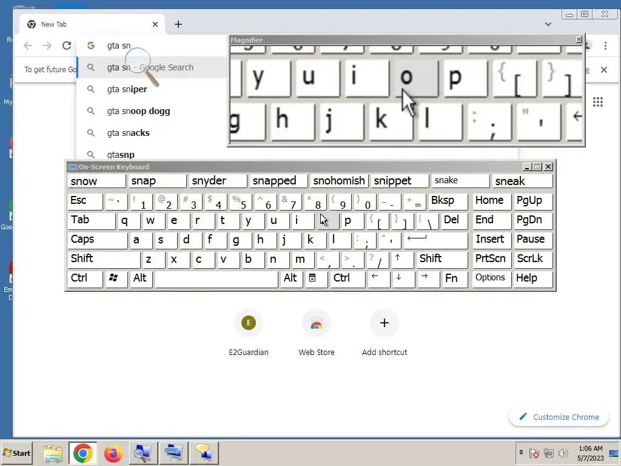The image size is (621, 466).
Task: Click the context menu key
Action: (x=316, y=279)
